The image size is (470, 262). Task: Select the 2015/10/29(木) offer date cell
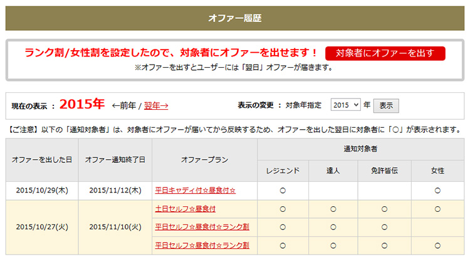(x=42, y=191)
